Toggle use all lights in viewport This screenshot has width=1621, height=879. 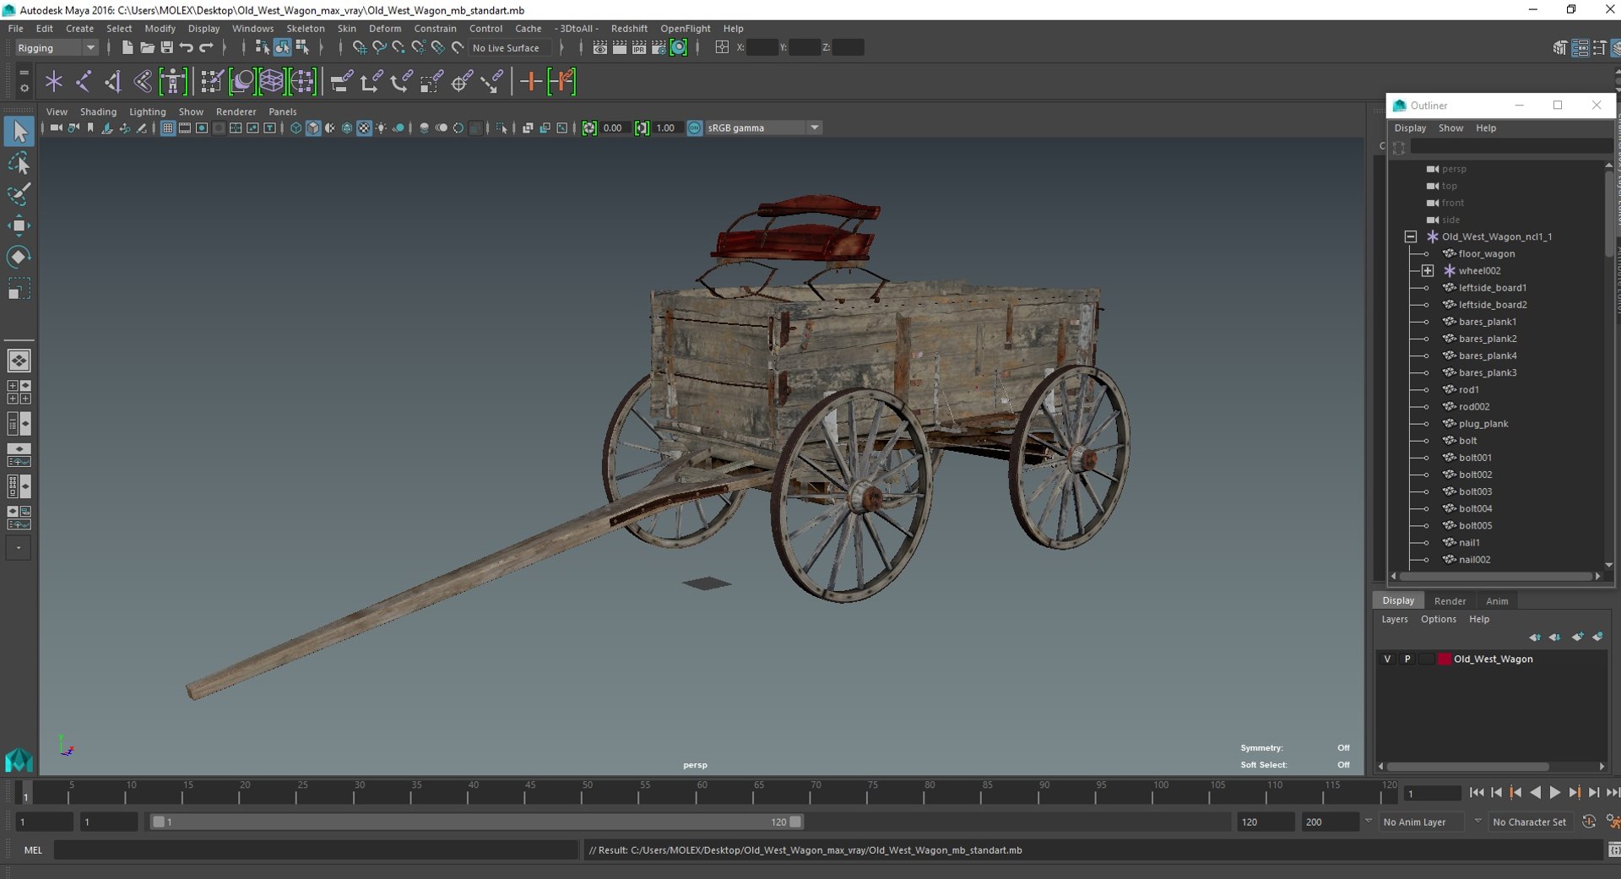click(382, 128)
